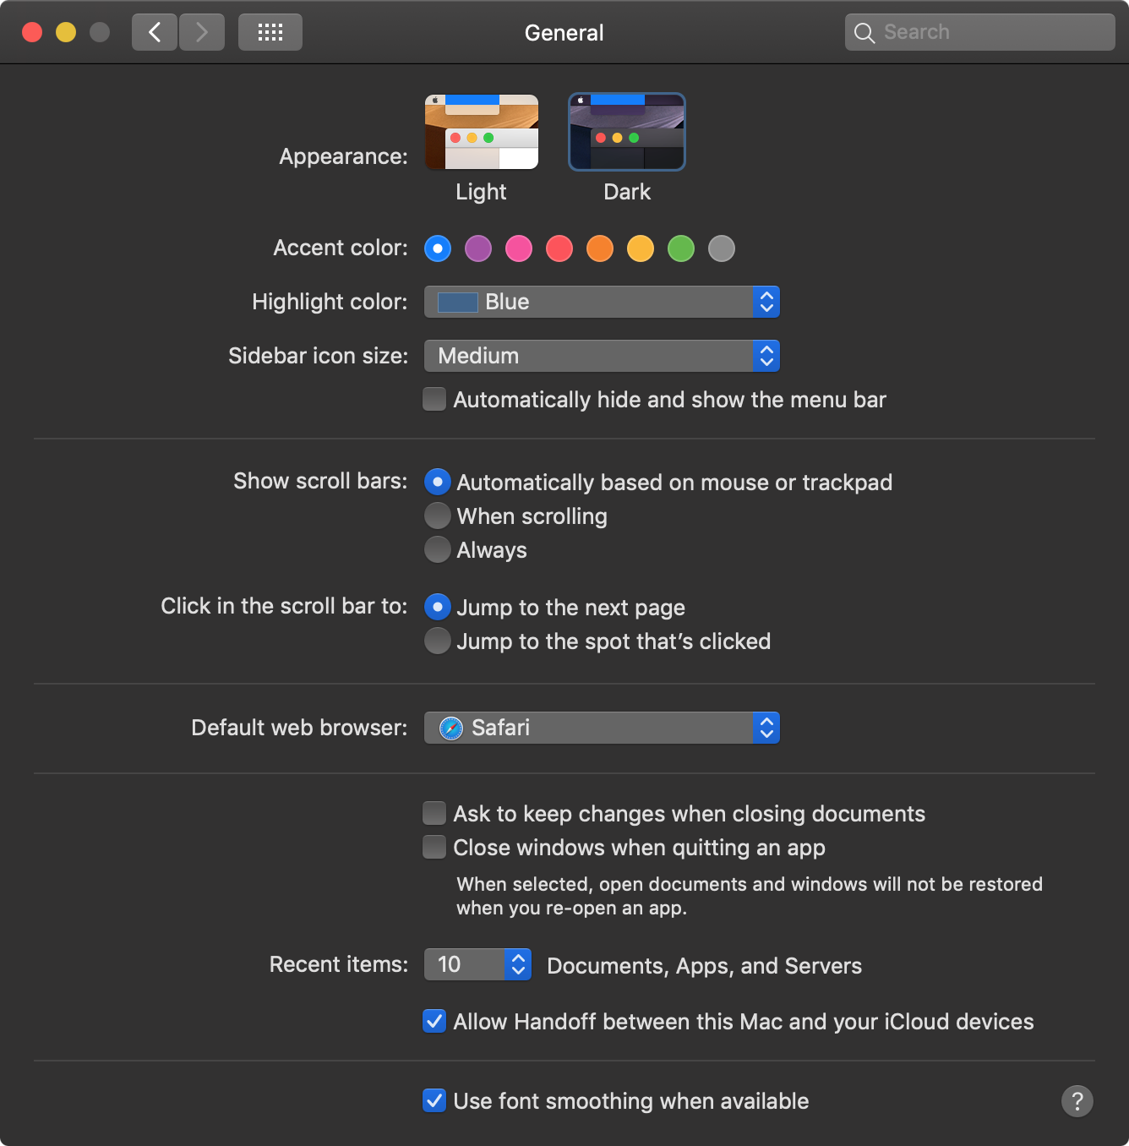1129x1146 pixels.
Task: Select the Dark appearance thumbnail
Action: (x=627, y=132)
